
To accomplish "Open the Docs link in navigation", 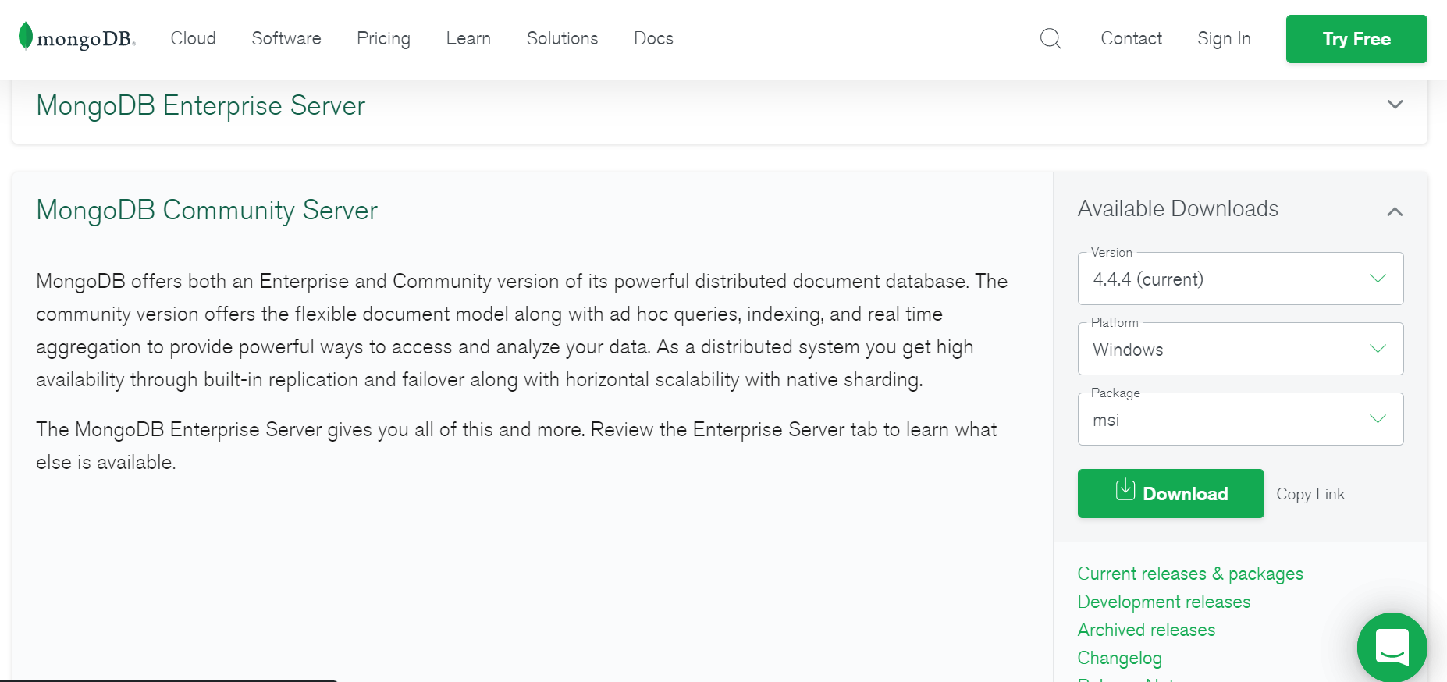I will coord(653,38).
